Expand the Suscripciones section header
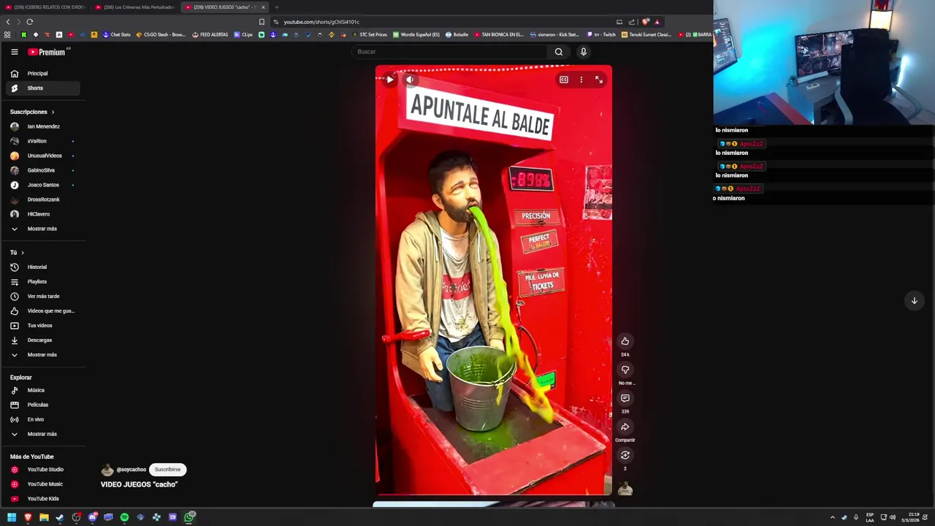The image size is (935, 526). tap(32, 112)
